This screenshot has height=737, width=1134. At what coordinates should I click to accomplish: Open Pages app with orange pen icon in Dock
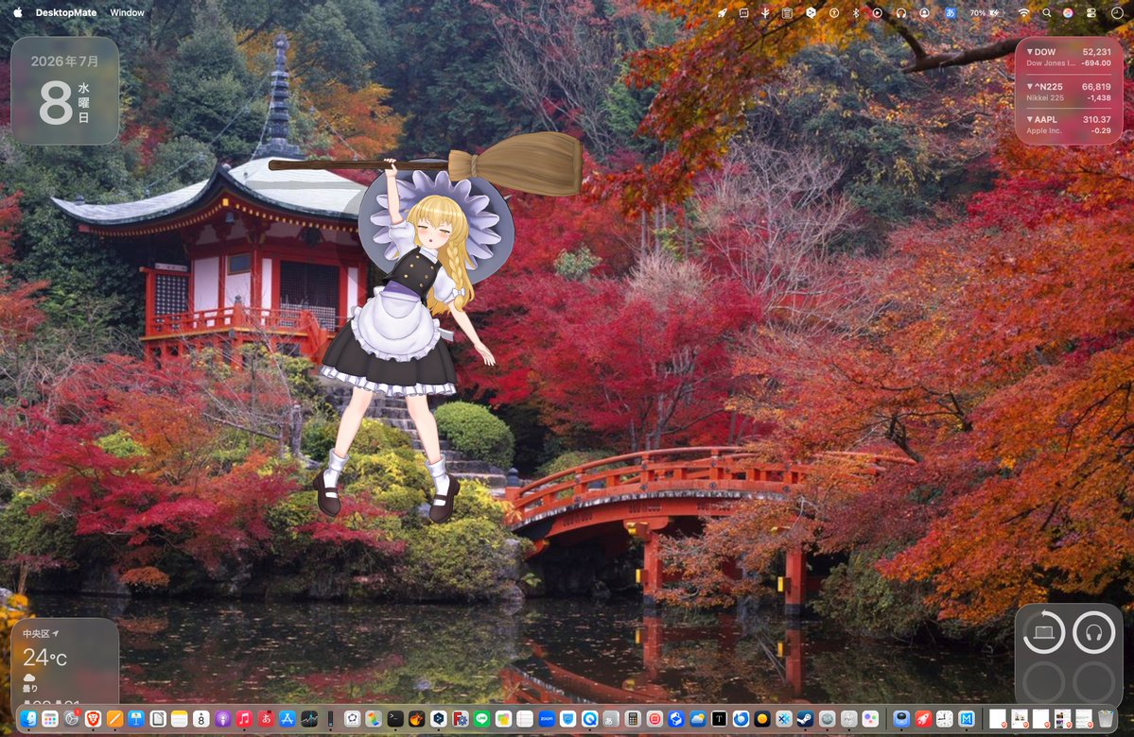pyautogui.click(x=115, y=719)
